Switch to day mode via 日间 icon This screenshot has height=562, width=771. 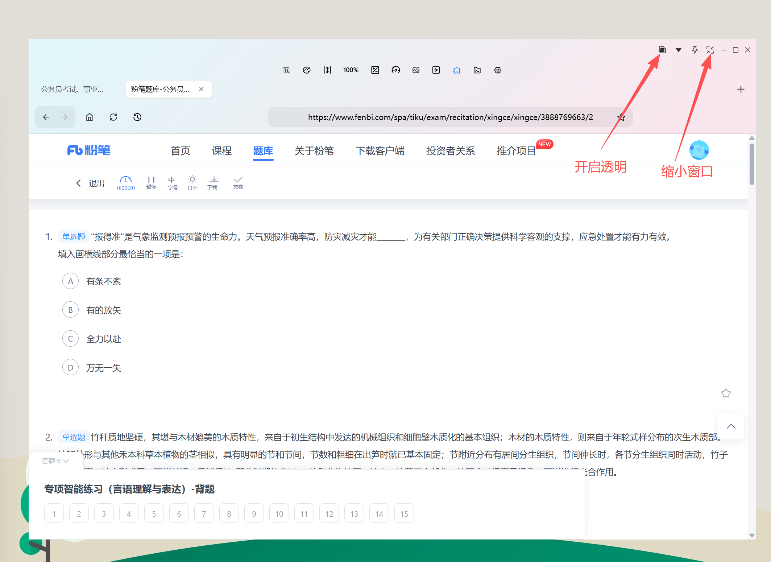pos(192,182)
